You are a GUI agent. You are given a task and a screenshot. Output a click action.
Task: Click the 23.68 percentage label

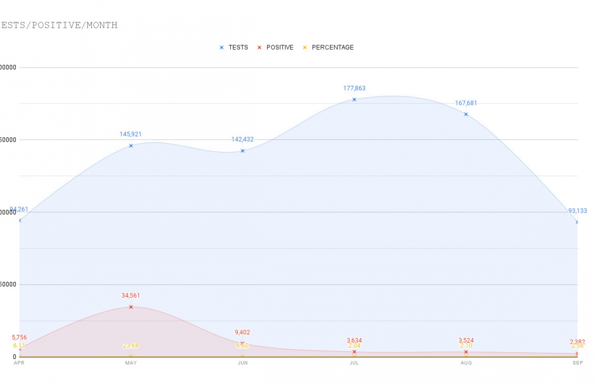[131, 346]
